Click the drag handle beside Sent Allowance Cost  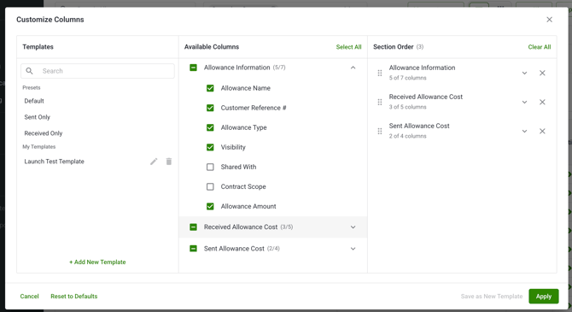tap(380, 131)
